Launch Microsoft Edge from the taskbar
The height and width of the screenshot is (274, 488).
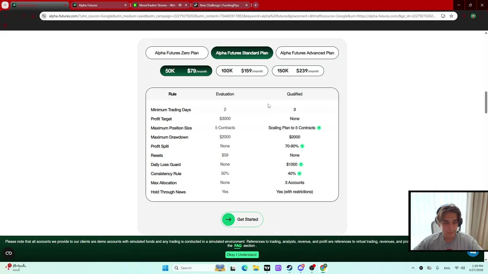coord(244,268)
